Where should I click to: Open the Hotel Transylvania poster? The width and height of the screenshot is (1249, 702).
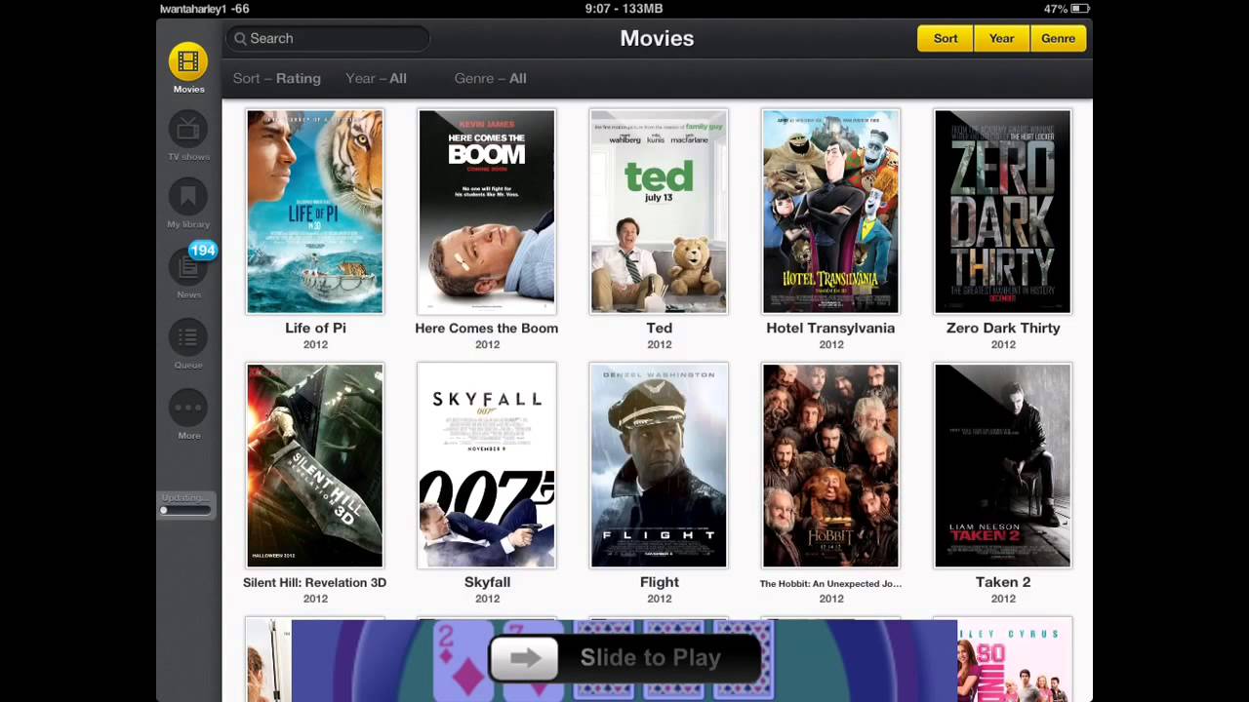(x=830, y=212)
